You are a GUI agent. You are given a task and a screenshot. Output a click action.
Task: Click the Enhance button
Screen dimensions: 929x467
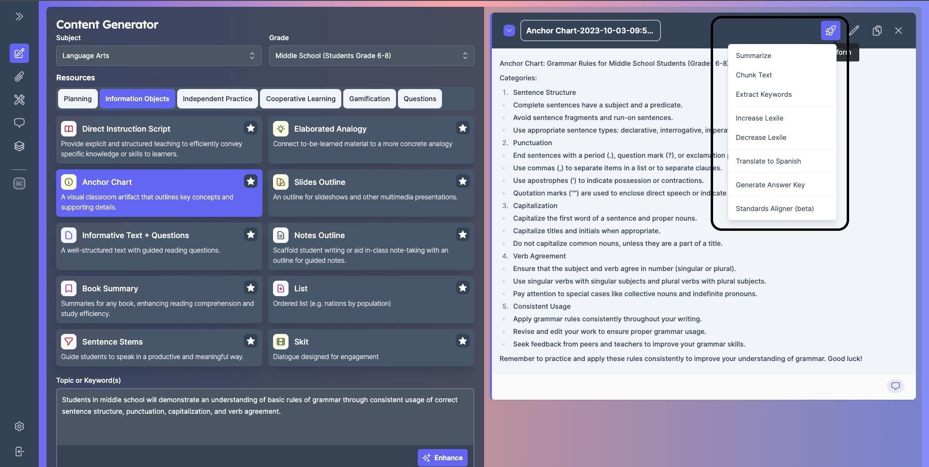pos(442,458)
